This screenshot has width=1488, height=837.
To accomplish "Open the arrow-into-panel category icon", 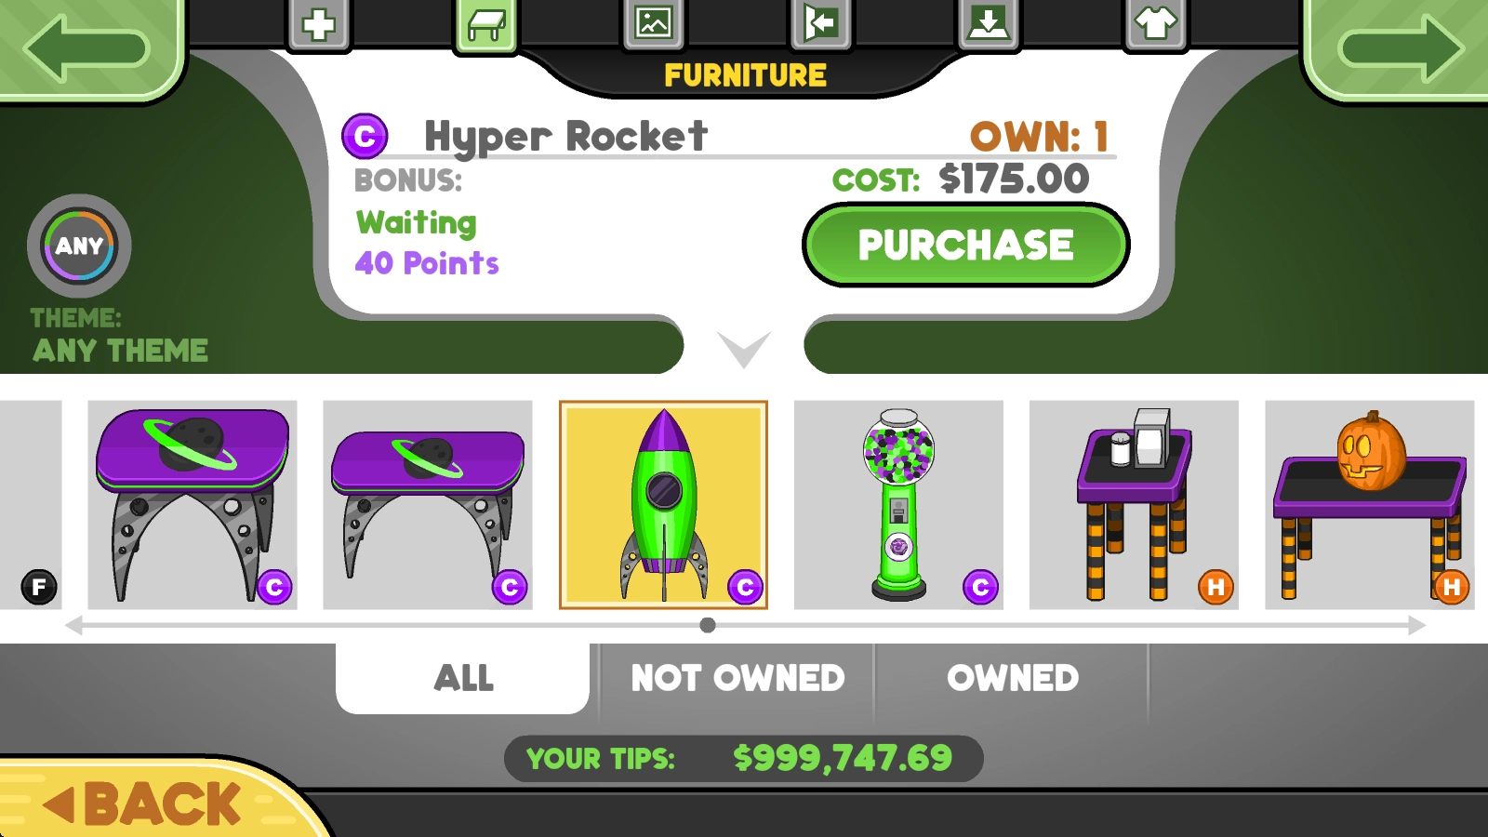I will (x=821, y=23).
